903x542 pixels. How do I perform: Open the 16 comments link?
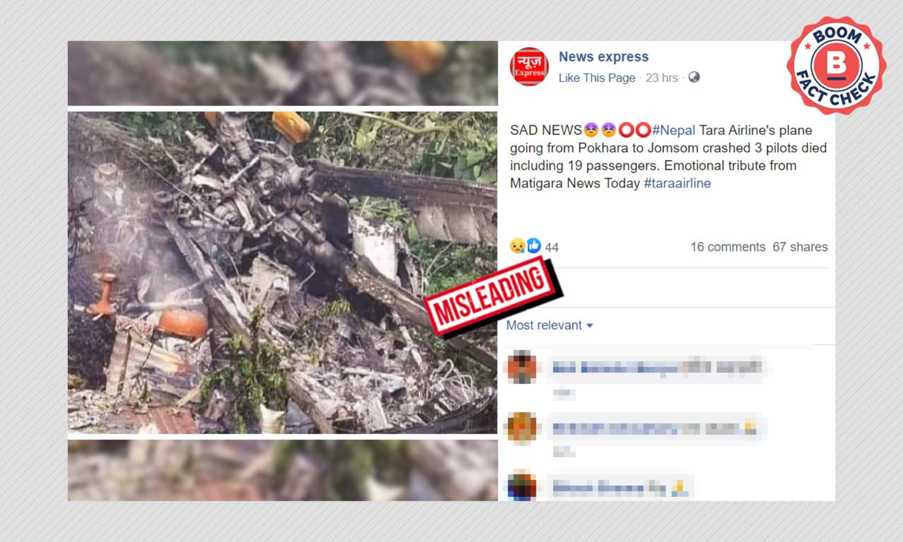(727, 247)
